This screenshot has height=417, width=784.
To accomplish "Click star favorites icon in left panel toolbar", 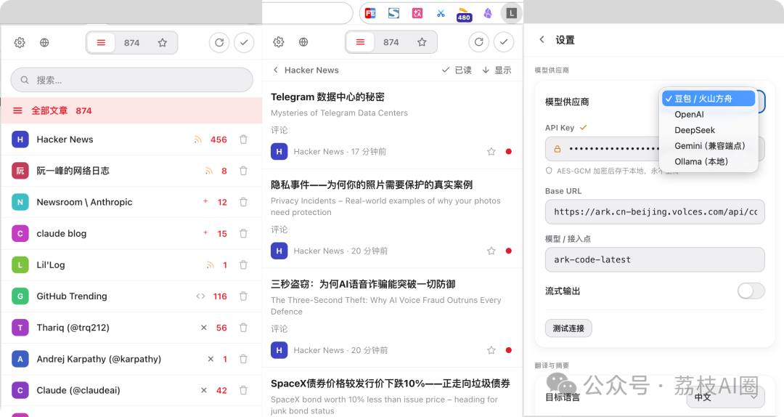I will (x=163, y=43).
